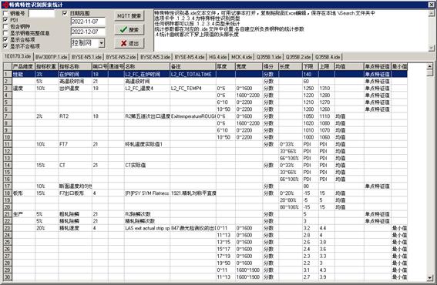Open the Q355B.4.ide tab
This screenshot has width=437, height=285.
pos(328,57)
